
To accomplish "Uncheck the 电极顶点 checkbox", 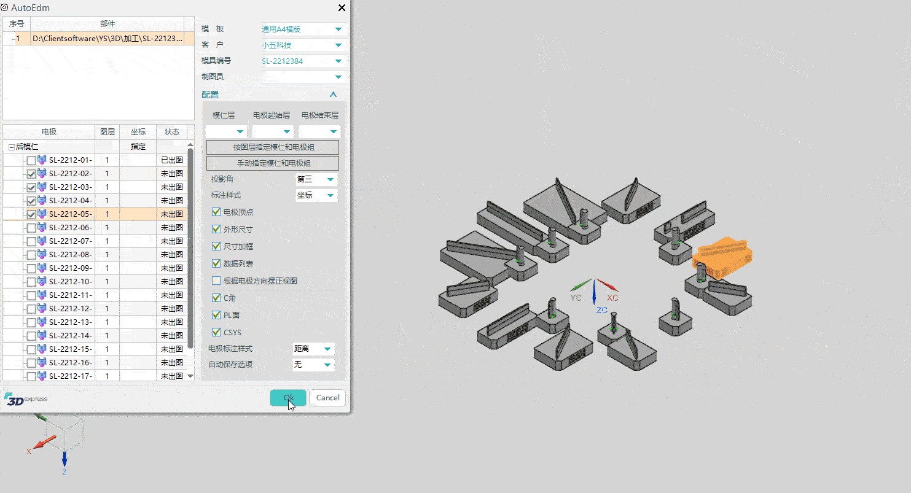I will tap(216, 212).
